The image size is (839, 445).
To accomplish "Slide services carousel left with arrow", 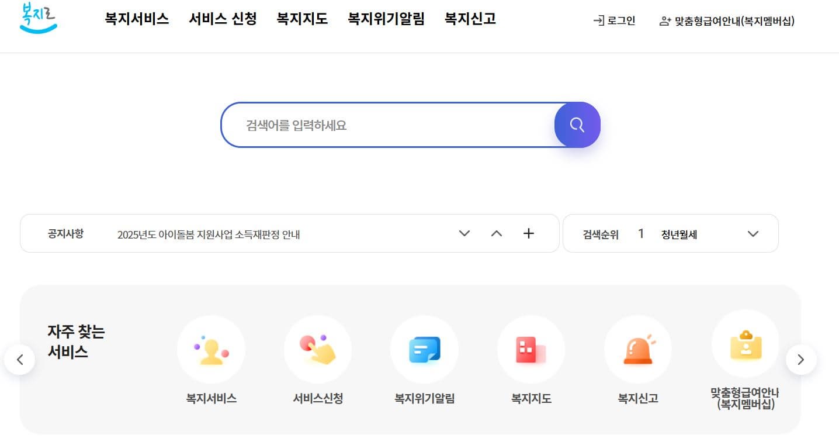I will (19, 360).
